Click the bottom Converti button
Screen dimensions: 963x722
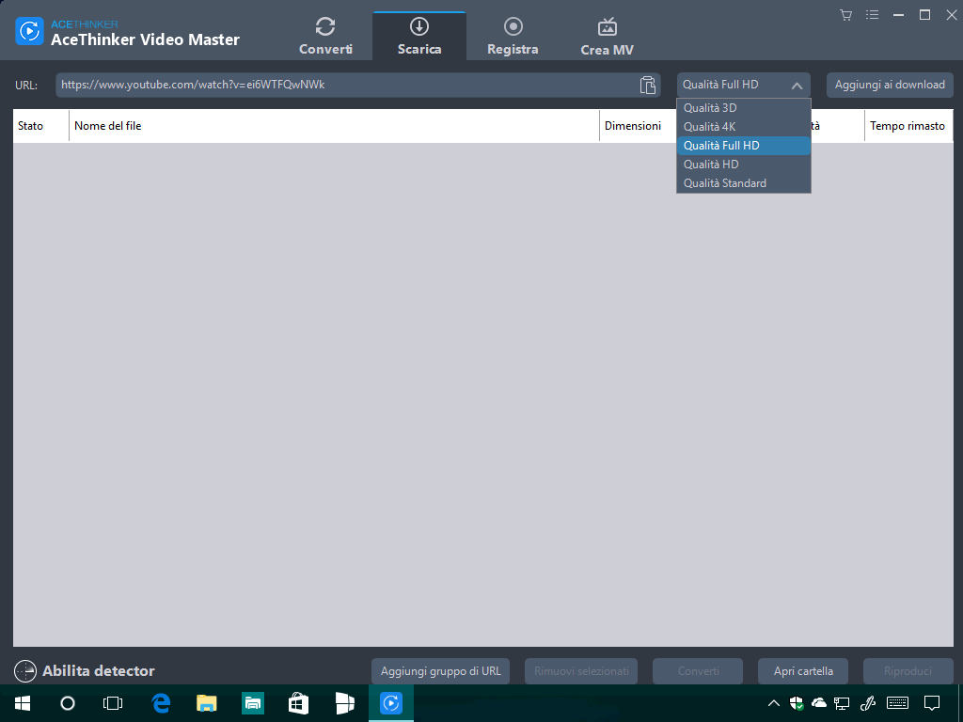[698, 671]
